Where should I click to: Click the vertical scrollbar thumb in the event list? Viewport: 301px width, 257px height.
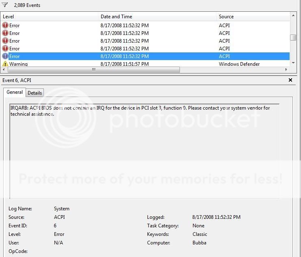pyautogui.click(x=293, y=37)
